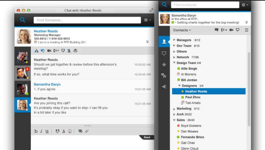This screenshot has width=265, height=150.
Task: Click Samantha Daryn name in conversation
Action: pos(47,84)
